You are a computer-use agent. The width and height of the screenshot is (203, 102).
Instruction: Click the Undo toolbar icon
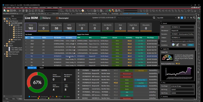[x=30, y=11]
